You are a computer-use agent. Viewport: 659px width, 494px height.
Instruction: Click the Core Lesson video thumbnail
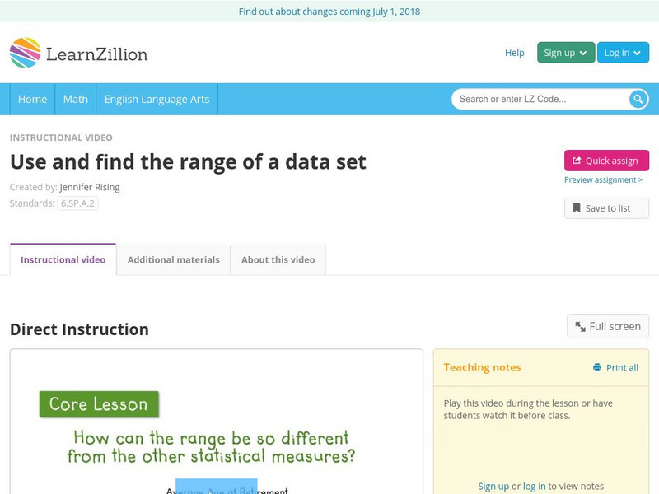coord(216,422)
